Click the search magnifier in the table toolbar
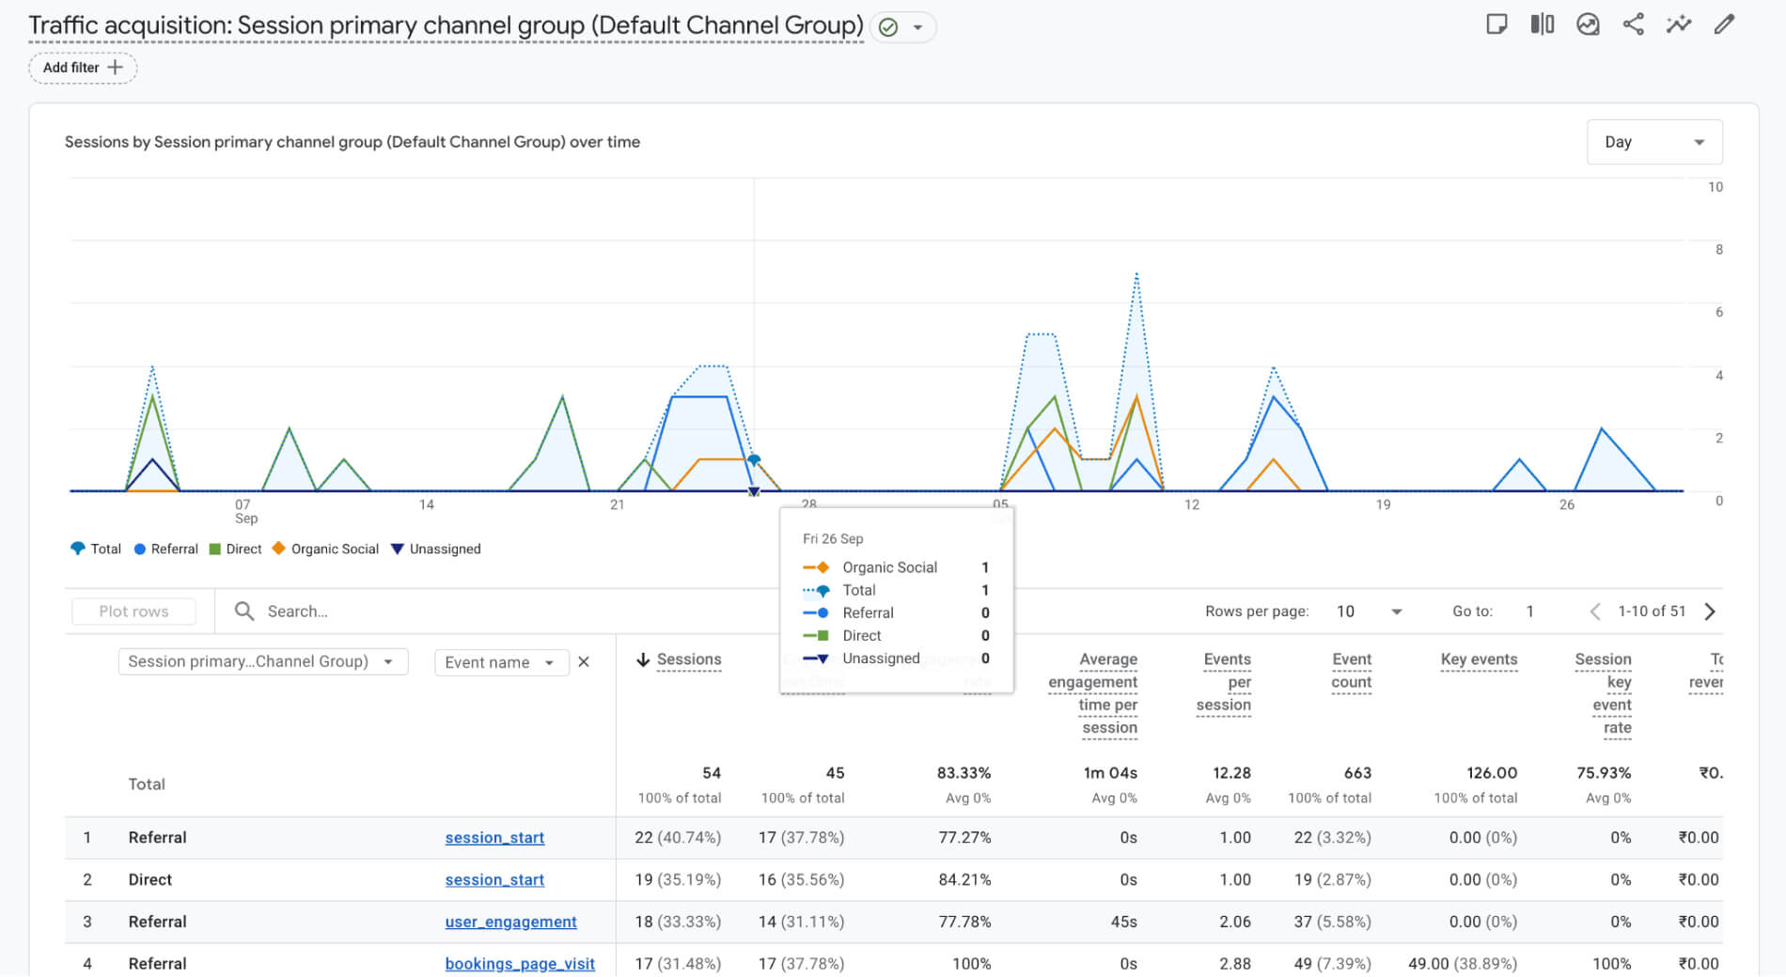 coord(243,611)
